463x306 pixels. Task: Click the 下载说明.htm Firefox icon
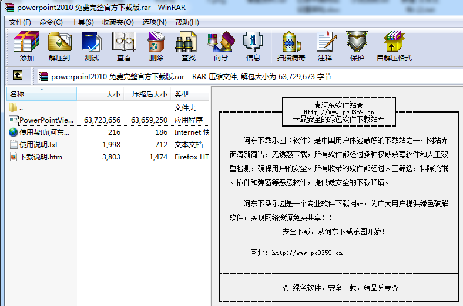coord(14,157)
